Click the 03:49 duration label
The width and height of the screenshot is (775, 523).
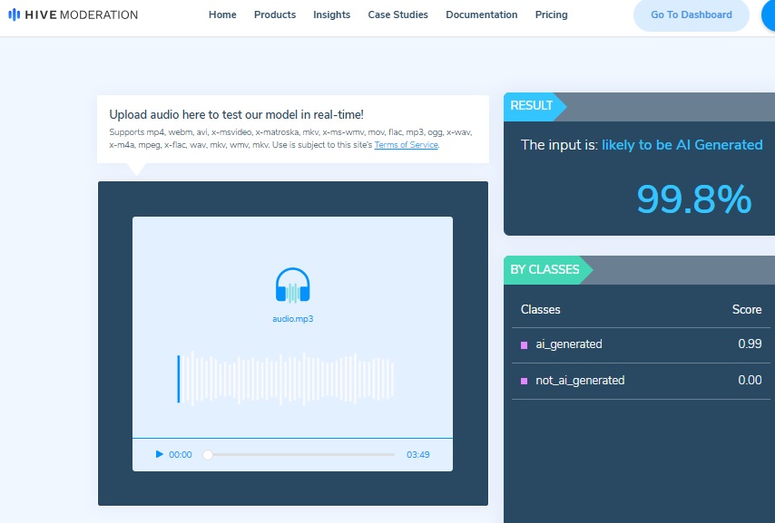pos(418,455)
